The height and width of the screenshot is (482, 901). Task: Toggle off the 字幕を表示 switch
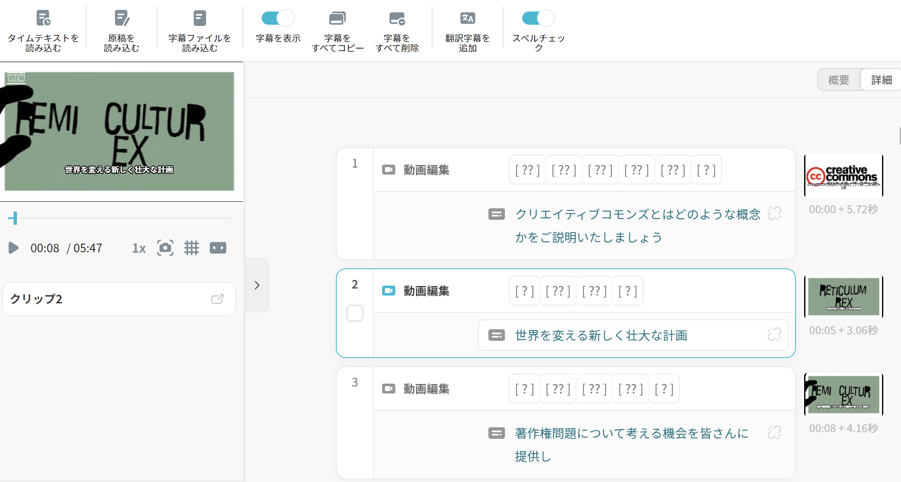pyautogui.click(x=277, y=18)
